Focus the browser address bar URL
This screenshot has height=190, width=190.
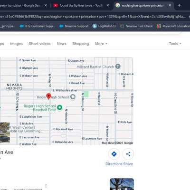click(93, 17)
